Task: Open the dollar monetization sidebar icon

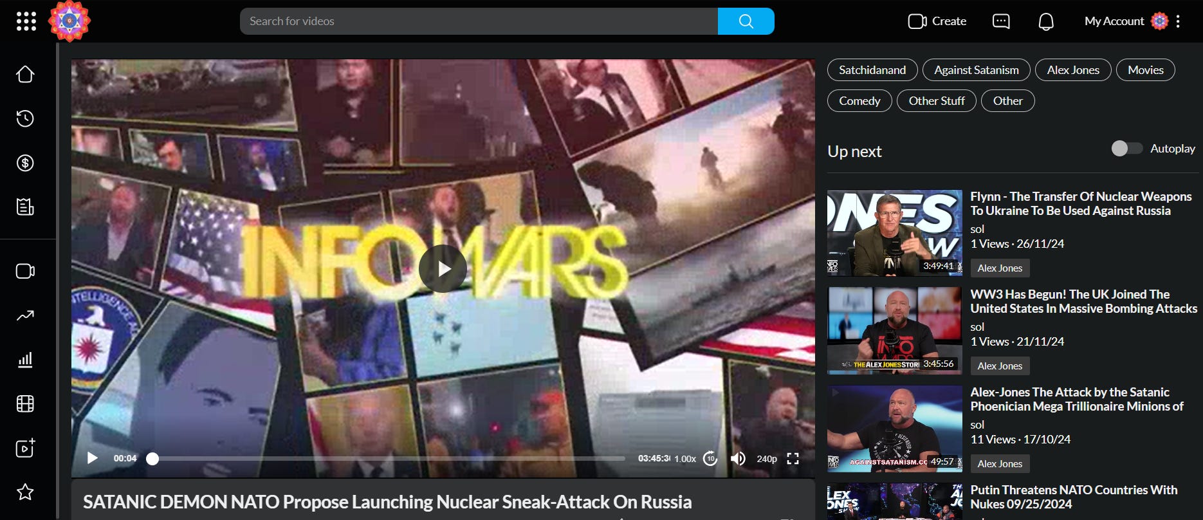Action: [x=25, y=163]
